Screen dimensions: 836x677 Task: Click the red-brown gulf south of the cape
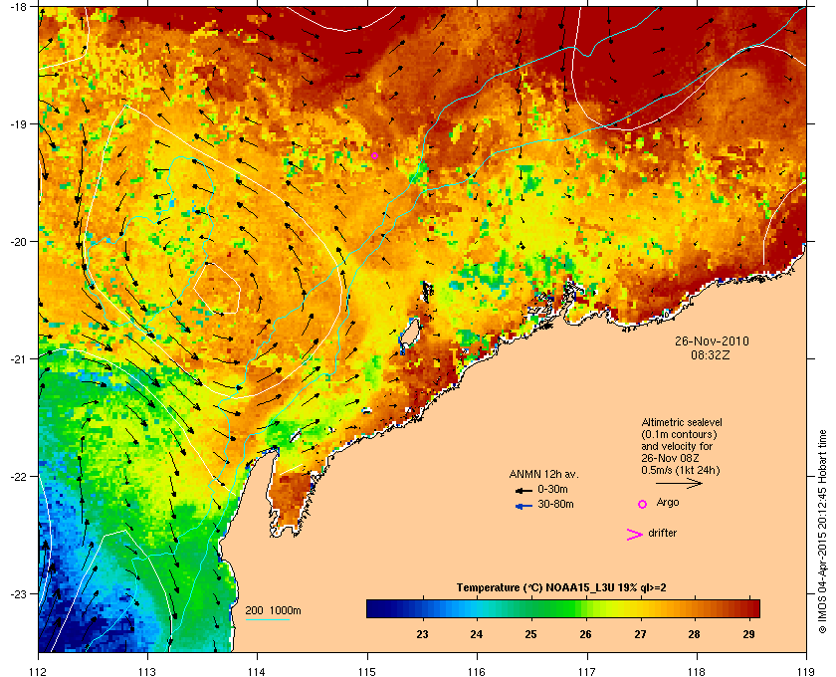pos(289,499)
